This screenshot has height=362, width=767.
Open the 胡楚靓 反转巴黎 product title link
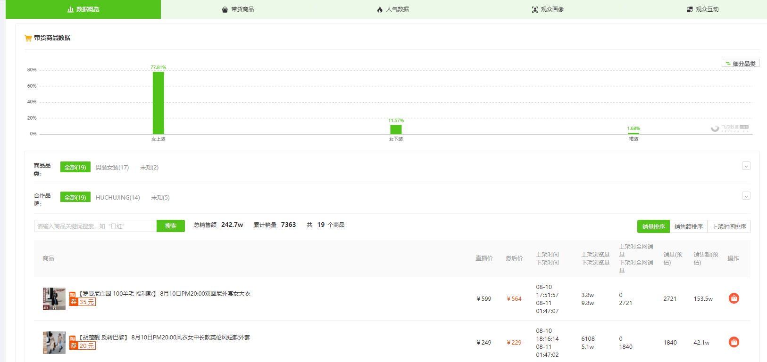pos(164,338)
